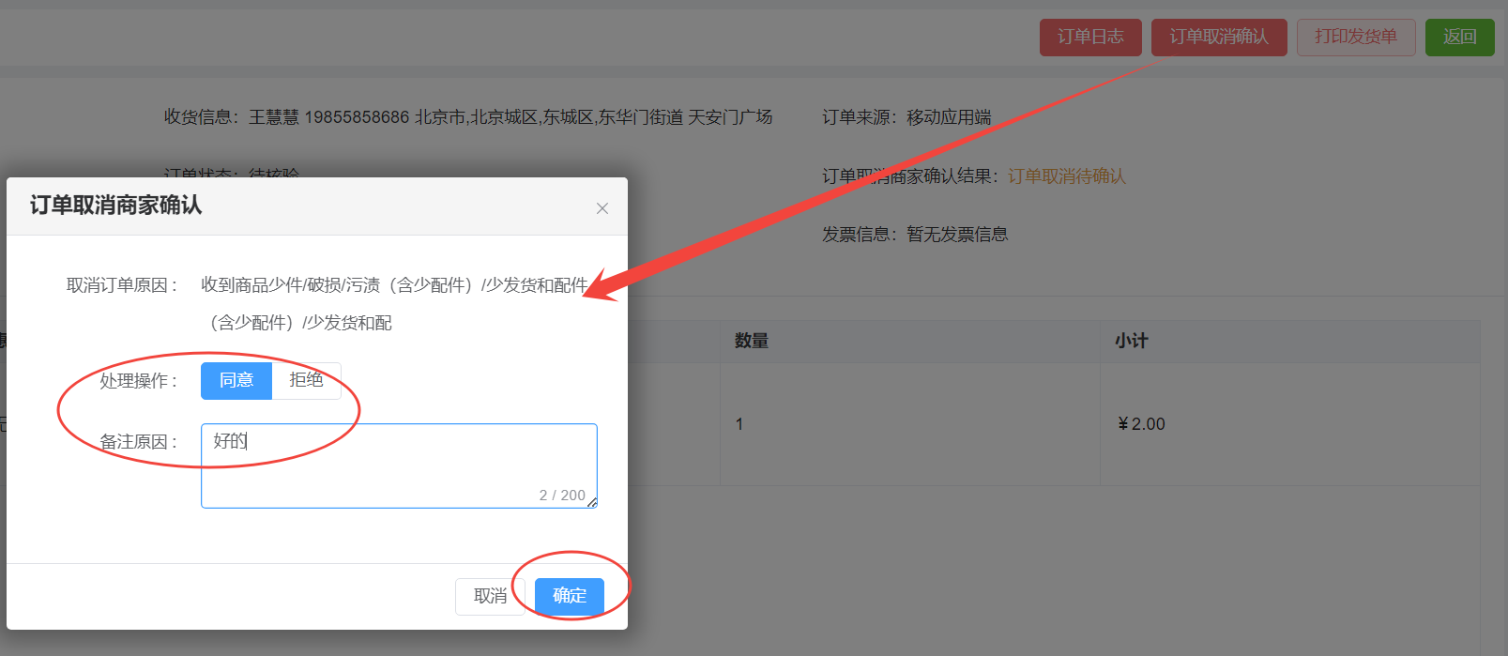Select the 同意 processing option
This screenshot has height=656, width=1508.
(236, 380)
